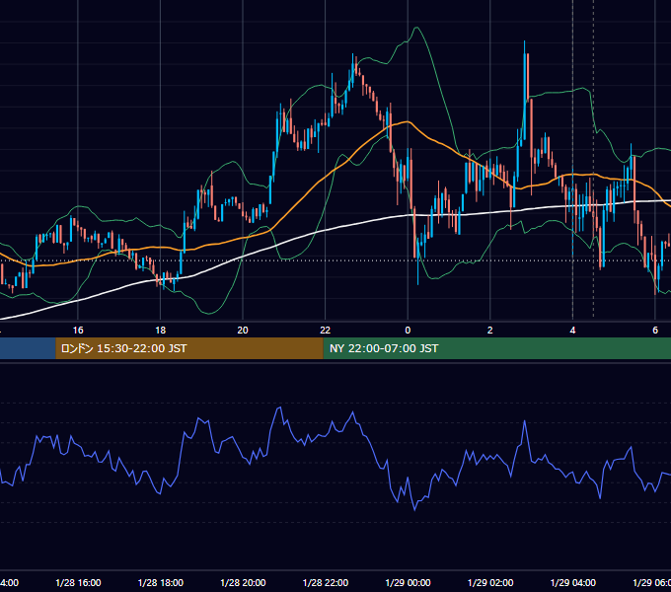Click the 1/28 20:00 oscillator time label
671x592 pixels.
(x=243, y=582)
